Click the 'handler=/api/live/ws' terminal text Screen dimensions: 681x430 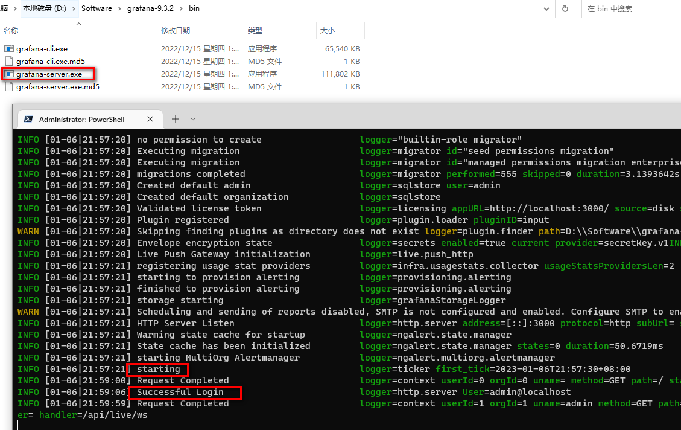pyautogui.click(x=93, y=415)
